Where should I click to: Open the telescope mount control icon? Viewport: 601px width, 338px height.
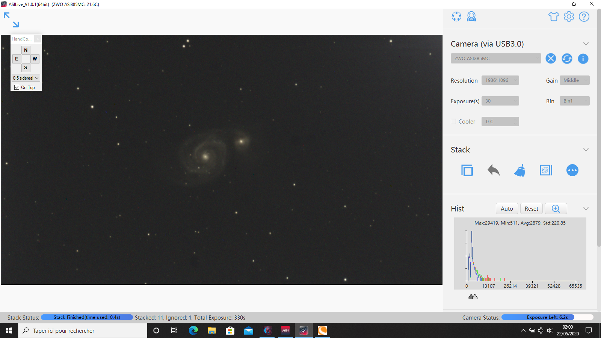tap(471, 17)
